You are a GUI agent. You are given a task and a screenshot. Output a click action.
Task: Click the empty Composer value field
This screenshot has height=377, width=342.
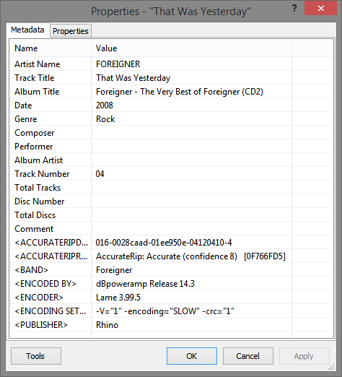(x=192, y=133)
